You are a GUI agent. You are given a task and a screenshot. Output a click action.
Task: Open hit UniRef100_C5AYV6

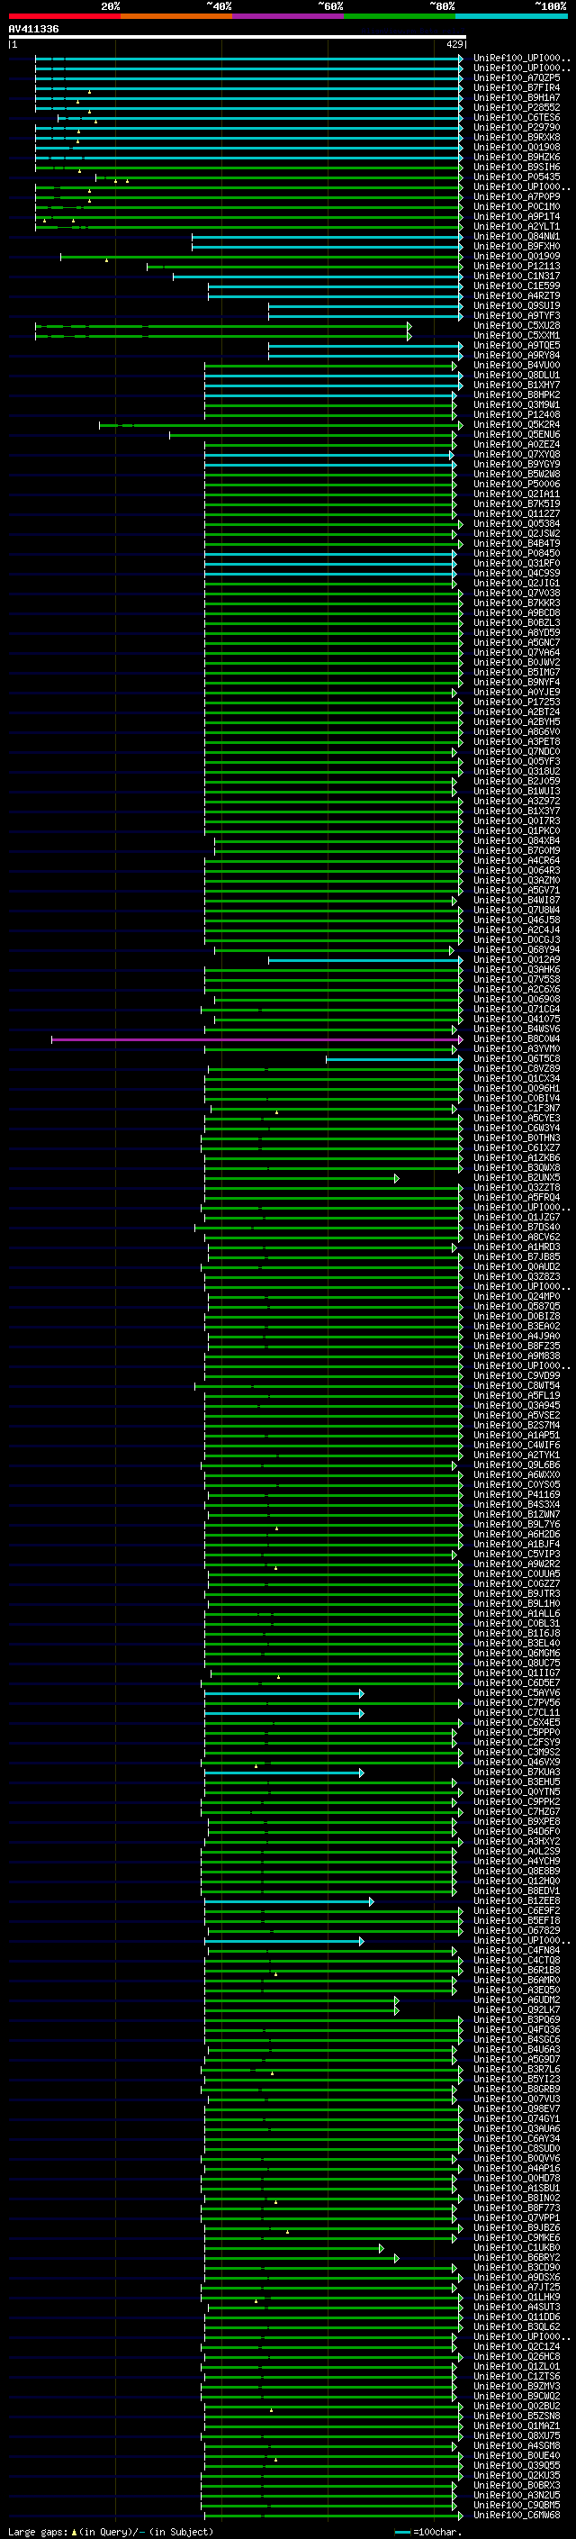[x=517, y=1693]
